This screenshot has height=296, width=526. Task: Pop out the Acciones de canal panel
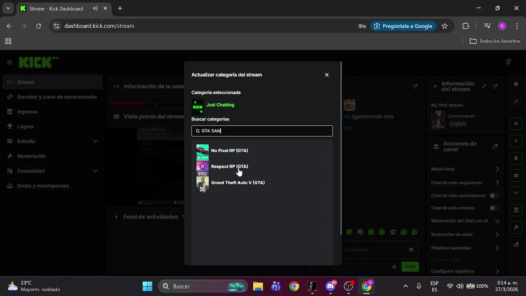click(495, 147)
